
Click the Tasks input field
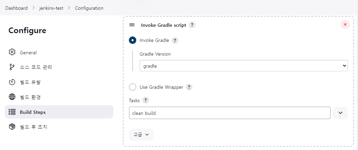pos(229,113)
